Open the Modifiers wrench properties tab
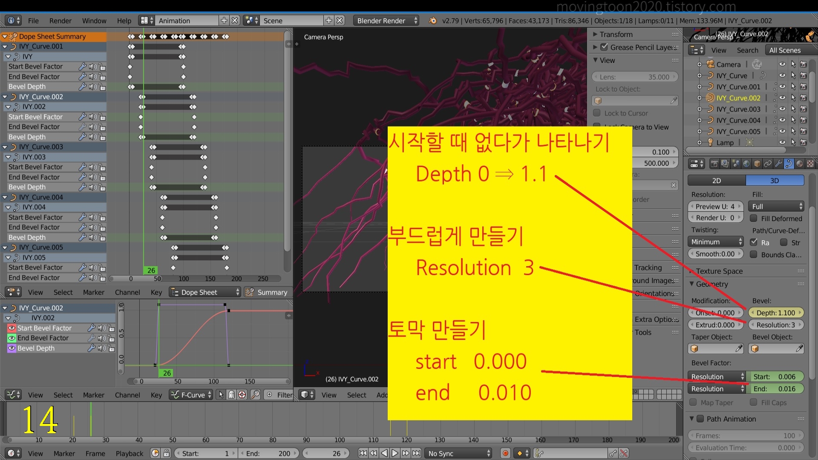The image size is (818, 460). 778,164
